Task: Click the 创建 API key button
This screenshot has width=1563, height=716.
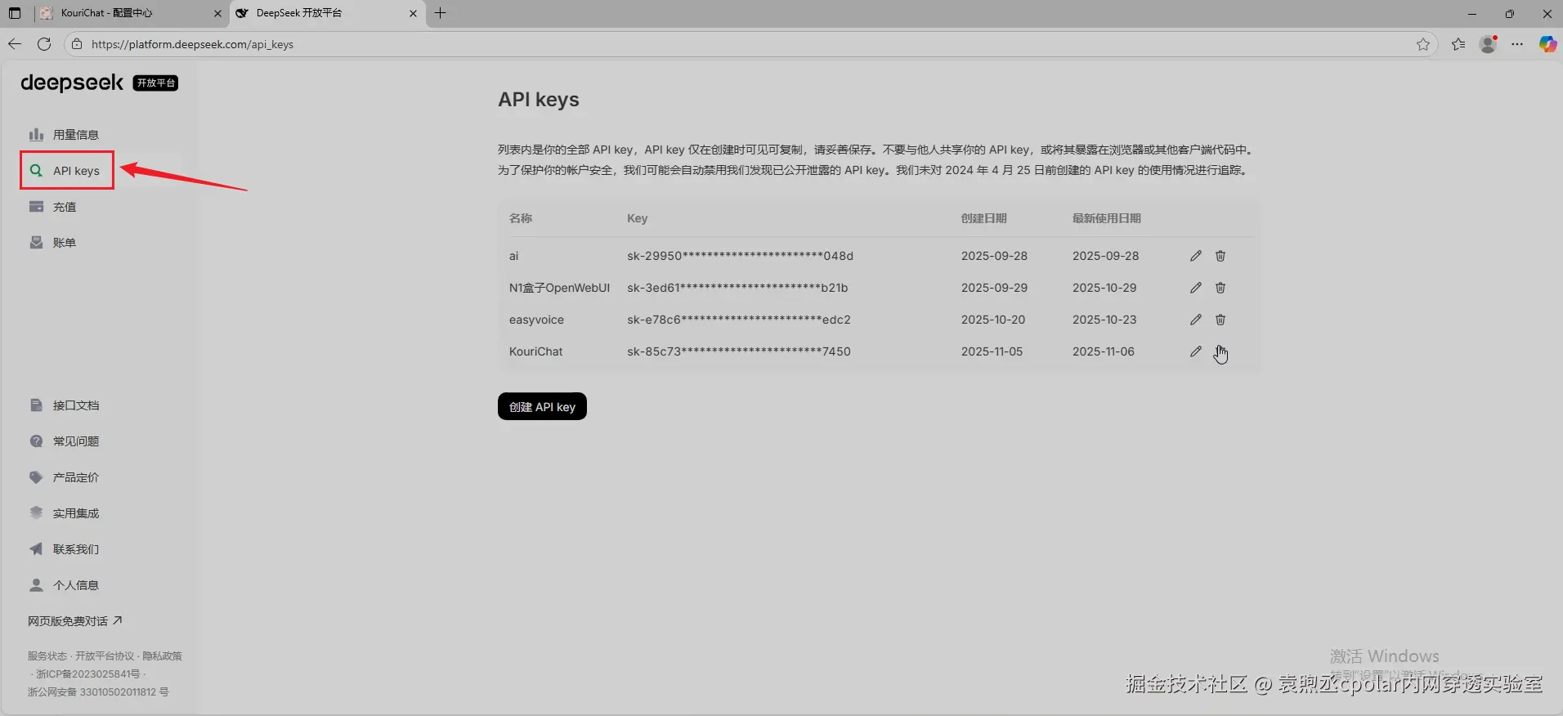Action: click(542, 406)
